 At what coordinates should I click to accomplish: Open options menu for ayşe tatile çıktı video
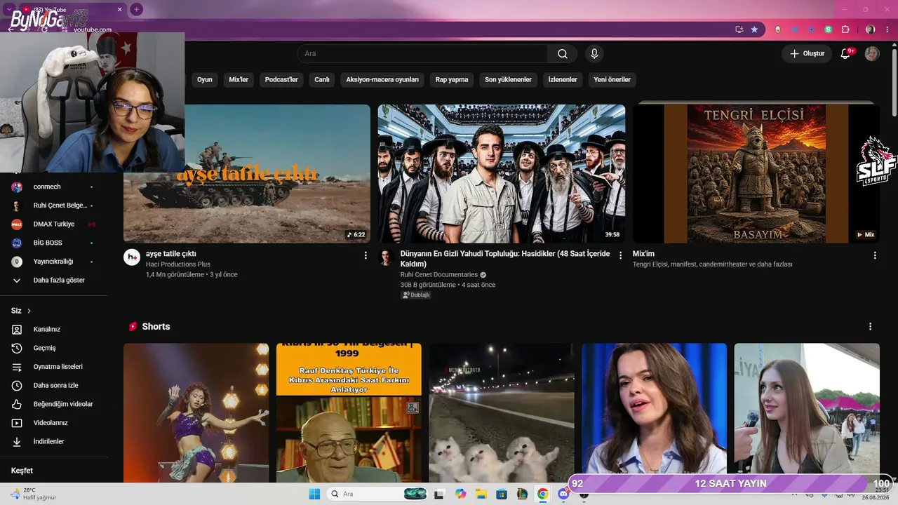click(366, 255)
